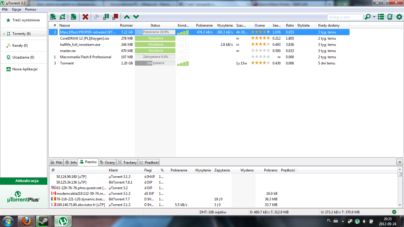Click the Add Torrent toolbar icon

click(x=53, y=17)
